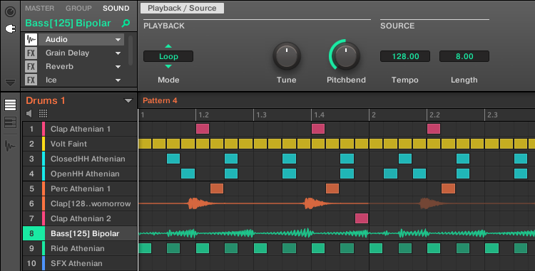The image size is (535, 271).
Task: Expand the Drums 1 group dropdown arrow
Action: (128, 101)
